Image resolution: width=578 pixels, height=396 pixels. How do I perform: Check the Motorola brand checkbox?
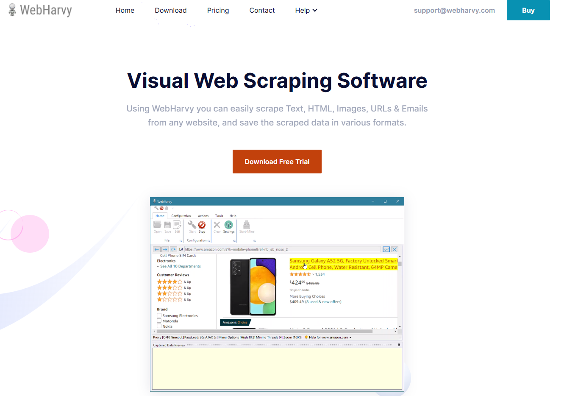pos(159,321)
